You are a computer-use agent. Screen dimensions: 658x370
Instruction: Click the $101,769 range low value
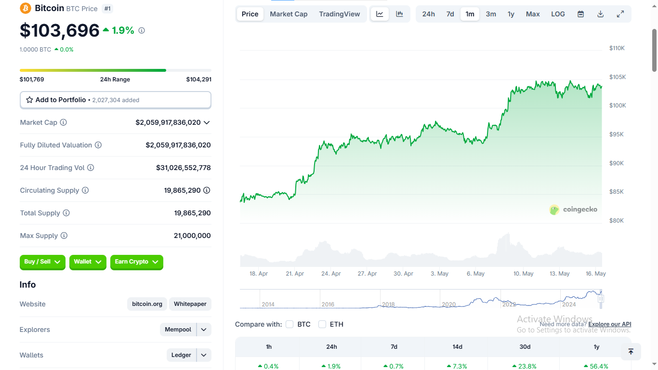point(32,79)
